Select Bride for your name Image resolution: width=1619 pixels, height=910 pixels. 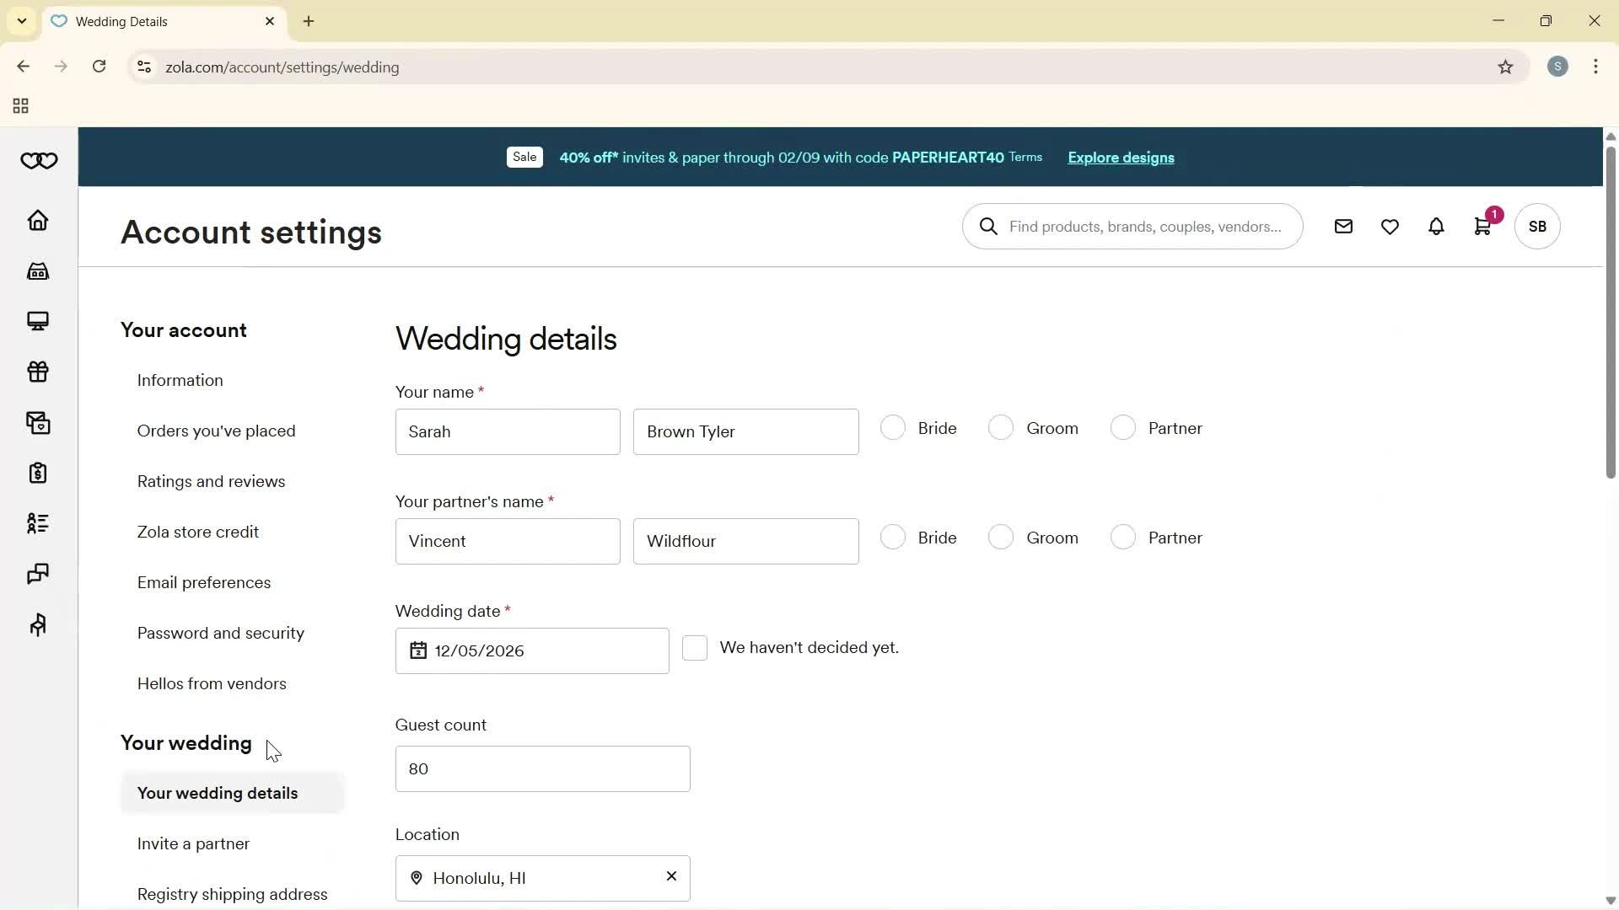click(893, 428)
